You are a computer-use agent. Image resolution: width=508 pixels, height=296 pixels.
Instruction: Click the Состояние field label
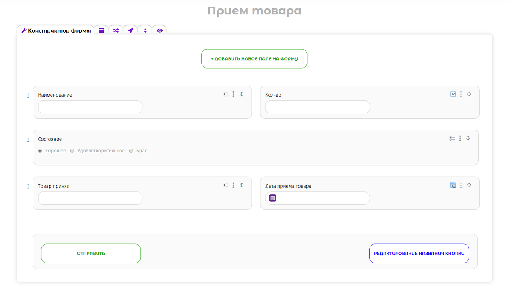pos(50,139)
